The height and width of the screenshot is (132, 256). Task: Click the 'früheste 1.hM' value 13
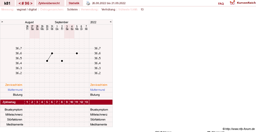coord(142,9)
